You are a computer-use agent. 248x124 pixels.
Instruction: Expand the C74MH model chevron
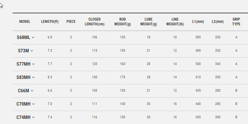tap(33, 117)
